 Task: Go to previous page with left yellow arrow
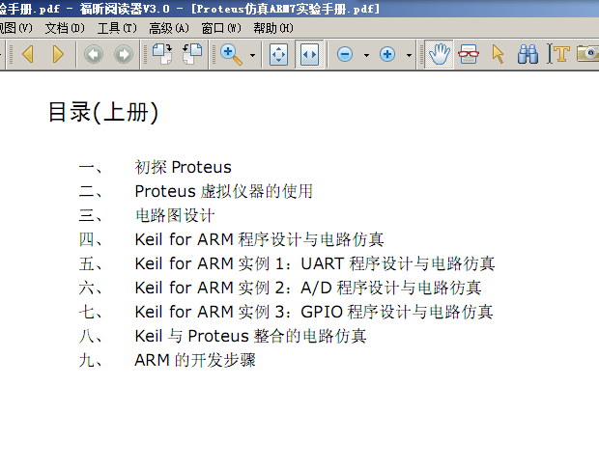click(x=28, y=54)
